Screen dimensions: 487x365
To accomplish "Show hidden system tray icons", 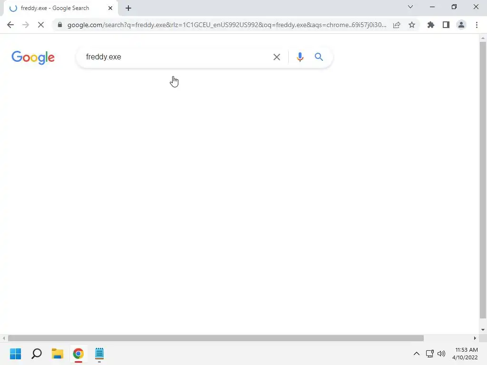I will click(417, 354).
